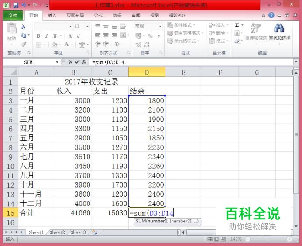Switch to the 插入 Insert ribbon tab

[x=52, y=15]
